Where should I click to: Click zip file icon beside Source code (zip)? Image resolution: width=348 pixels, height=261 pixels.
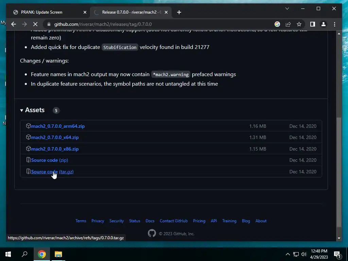tap(29, 160)
